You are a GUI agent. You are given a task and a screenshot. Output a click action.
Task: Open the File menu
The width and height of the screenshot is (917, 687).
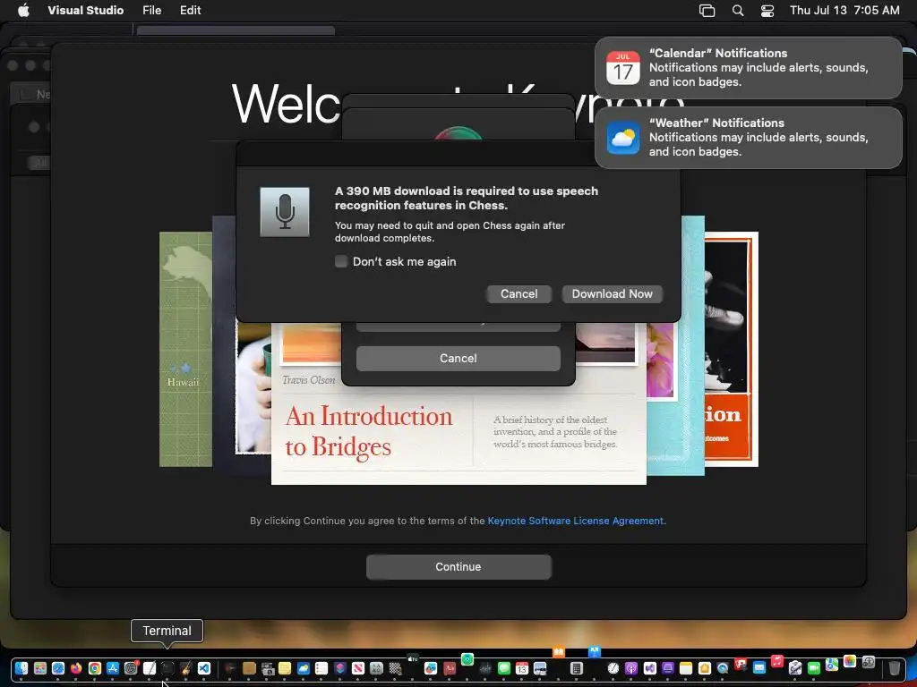(x=152, y=10)
